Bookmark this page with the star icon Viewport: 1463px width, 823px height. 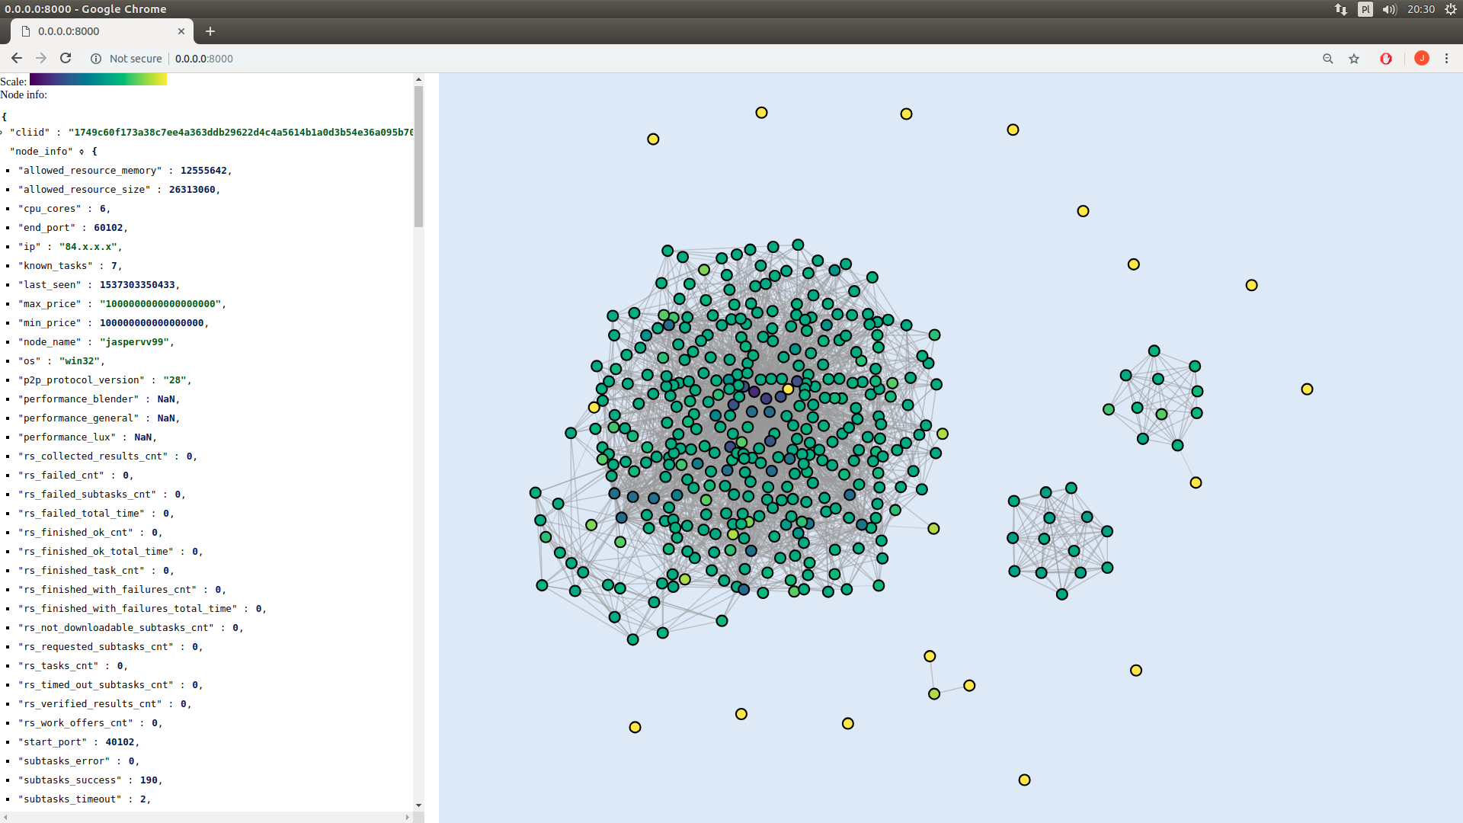1354,59
